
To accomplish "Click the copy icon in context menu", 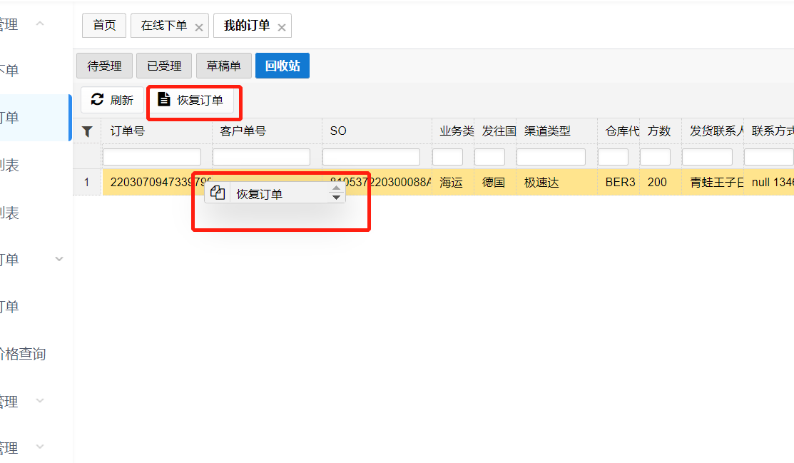I will 218,193.
